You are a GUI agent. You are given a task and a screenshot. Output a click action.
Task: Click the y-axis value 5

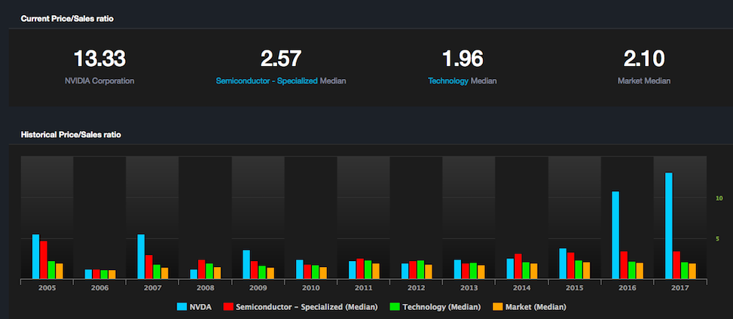pos(718,238)
